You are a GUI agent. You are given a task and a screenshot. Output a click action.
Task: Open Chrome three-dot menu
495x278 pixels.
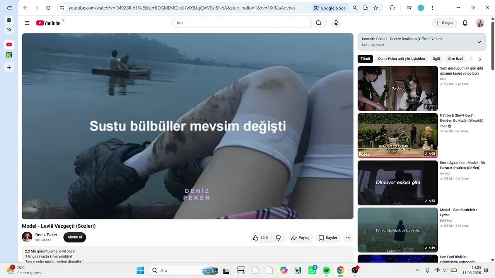coord(432,8)
